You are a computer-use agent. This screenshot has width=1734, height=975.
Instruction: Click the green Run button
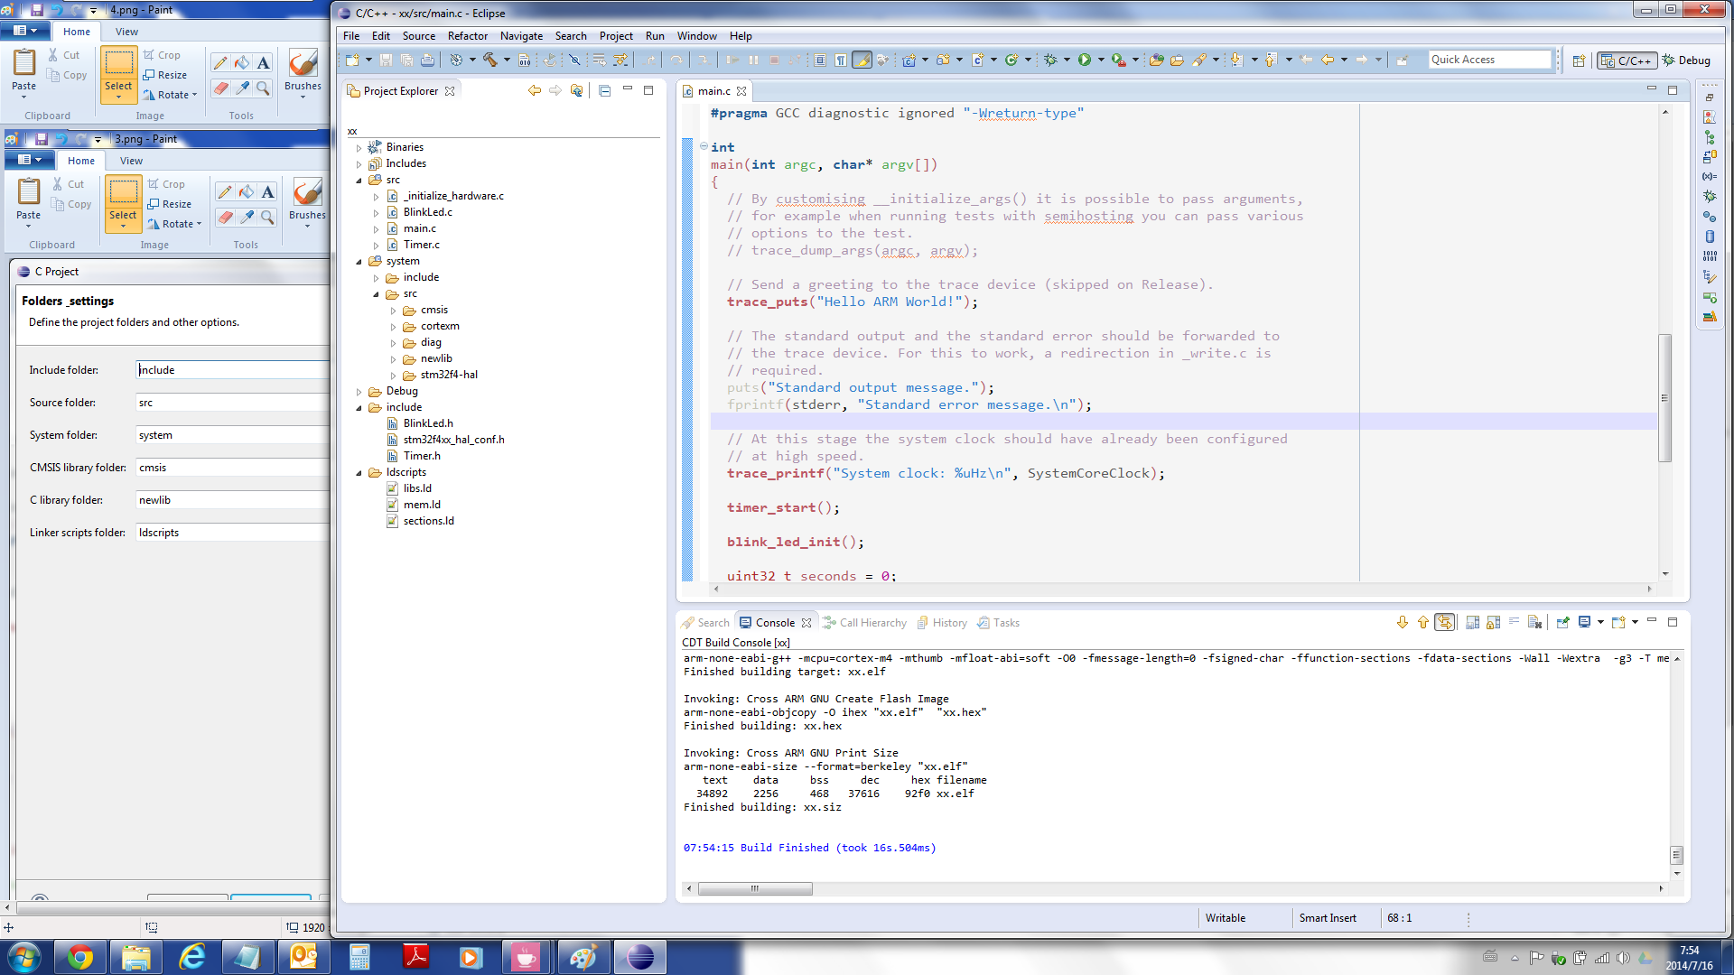(1085, 60)
